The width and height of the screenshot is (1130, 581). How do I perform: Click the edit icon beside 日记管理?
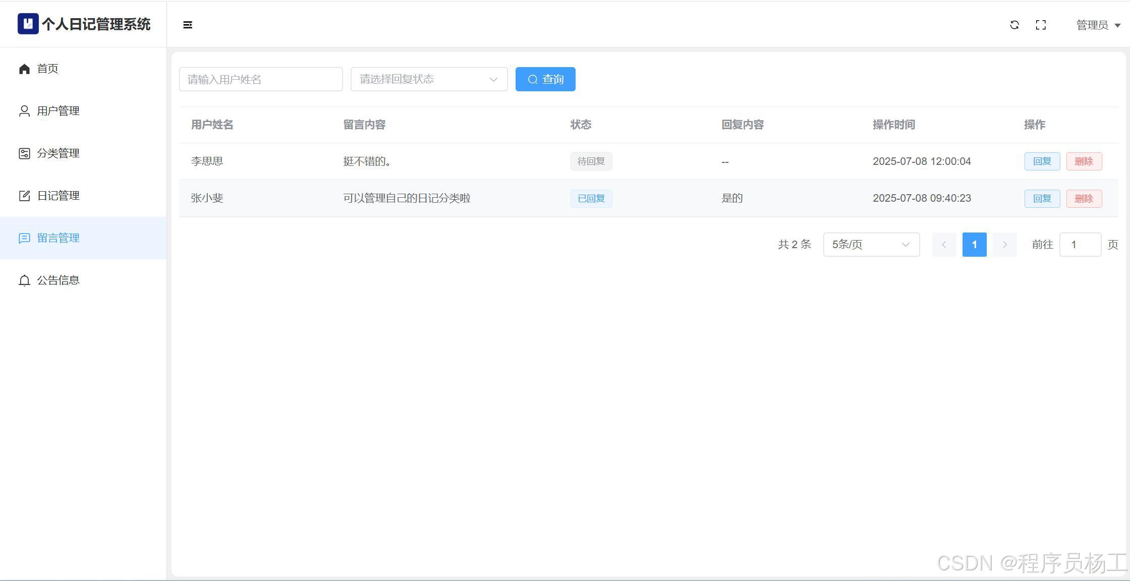(24, 196)
